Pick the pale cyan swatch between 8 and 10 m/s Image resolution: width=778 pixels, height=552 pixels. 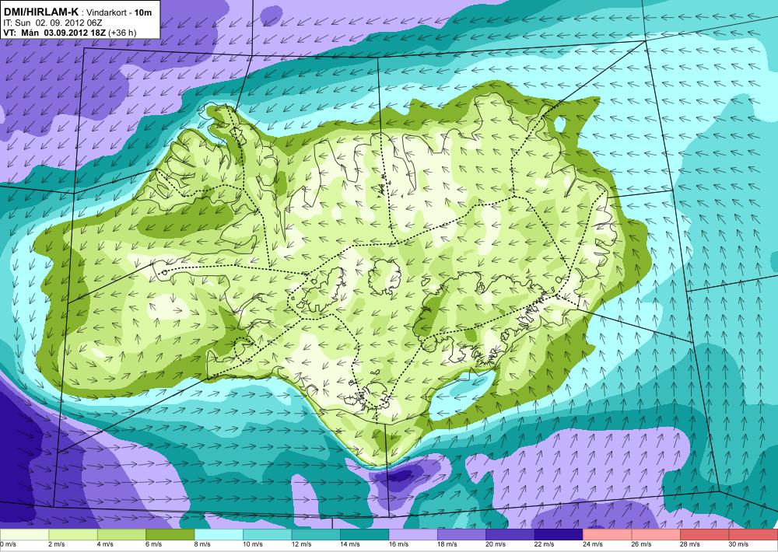219,535
